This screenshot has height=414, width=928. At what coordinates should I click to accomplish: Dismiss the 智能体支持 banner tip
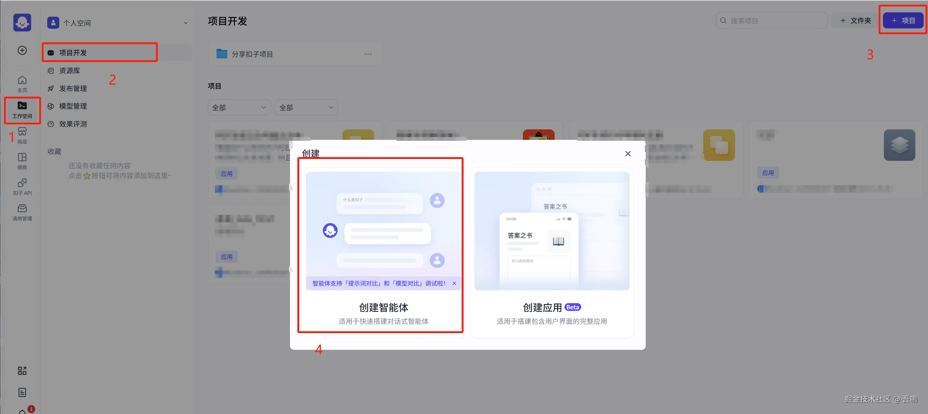(454, 283)
